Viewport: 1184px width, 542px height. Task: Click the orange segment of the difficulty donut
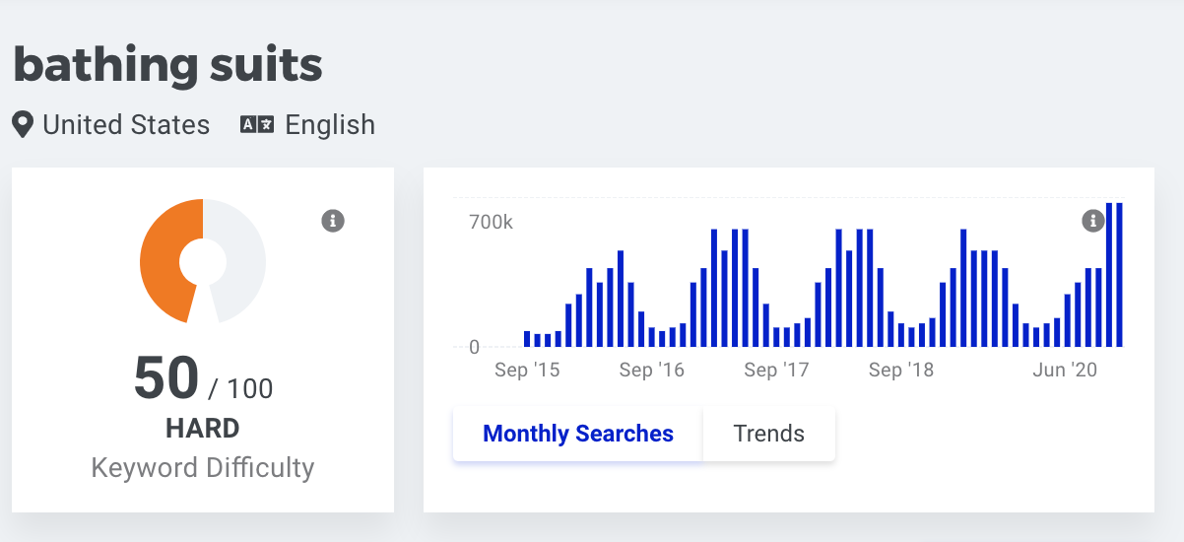click(x=163, y=261)
